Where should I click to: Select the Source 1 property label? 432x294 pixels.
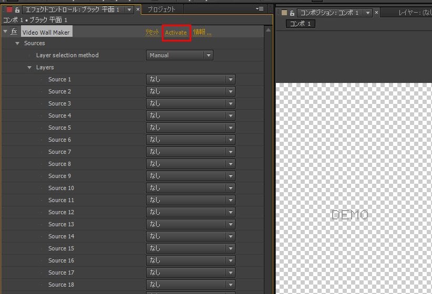[x=60, y=80]
